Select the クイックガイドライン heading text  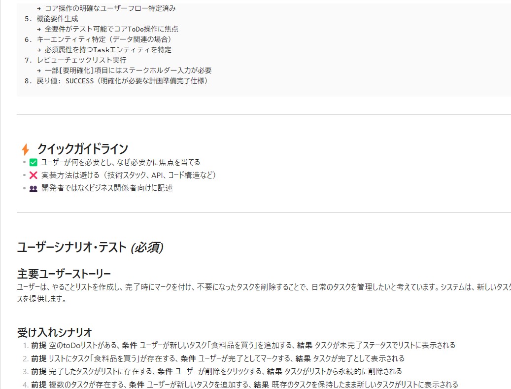click(x=83, y=149)
